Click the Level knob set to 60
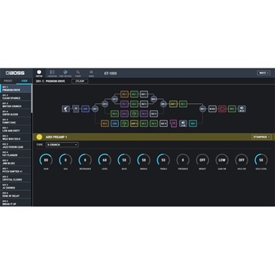The height and width of the screenshot is (275, 275). 105,160
